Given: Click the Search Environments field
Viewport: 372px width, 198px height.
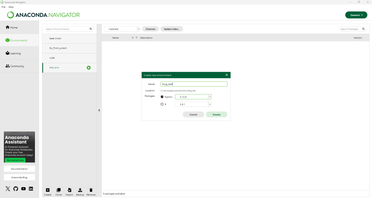Looking at the screenshot, I should coord(67,29).
